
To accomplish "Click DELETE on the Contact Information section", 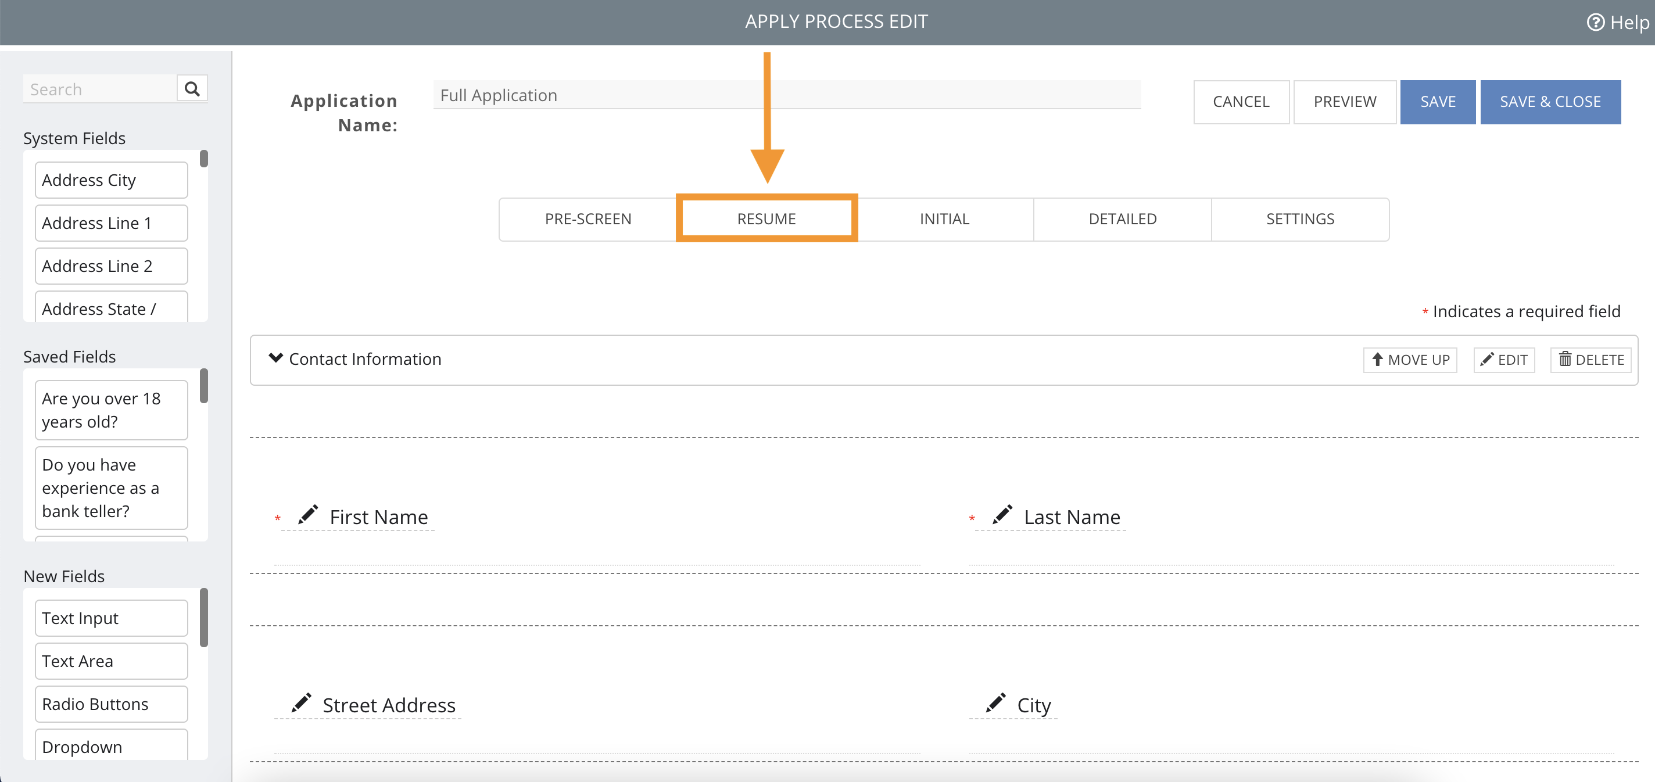I will [x=1590, y=360].
